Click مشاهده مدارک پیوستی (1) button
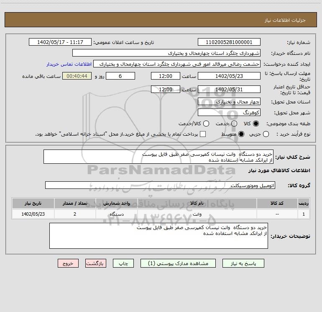Screen dimensions: 322x312 click(x=178, y=263)
